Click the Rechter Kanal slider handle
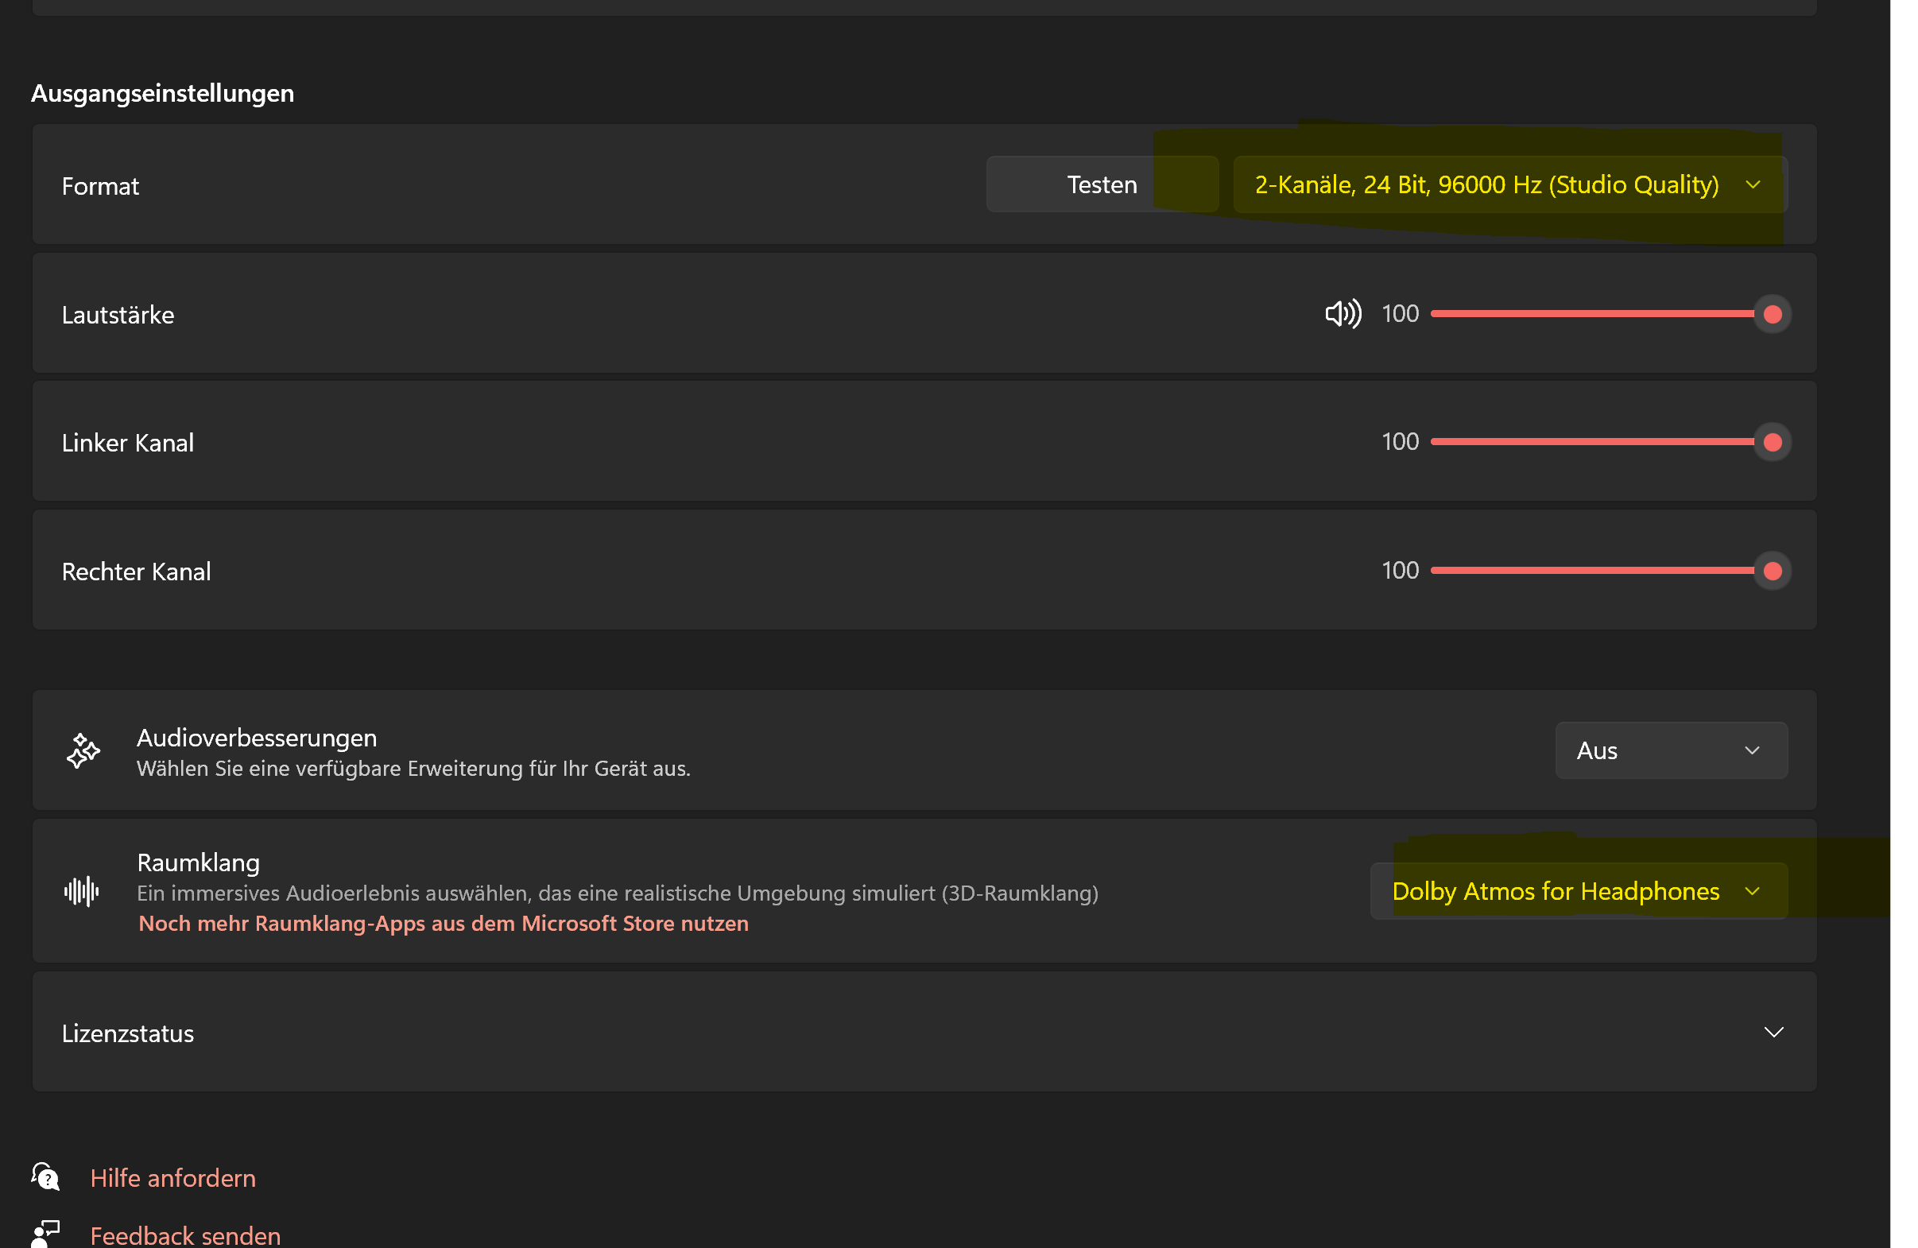This screenshot has width=1918, height=1248. (1772, 571)
